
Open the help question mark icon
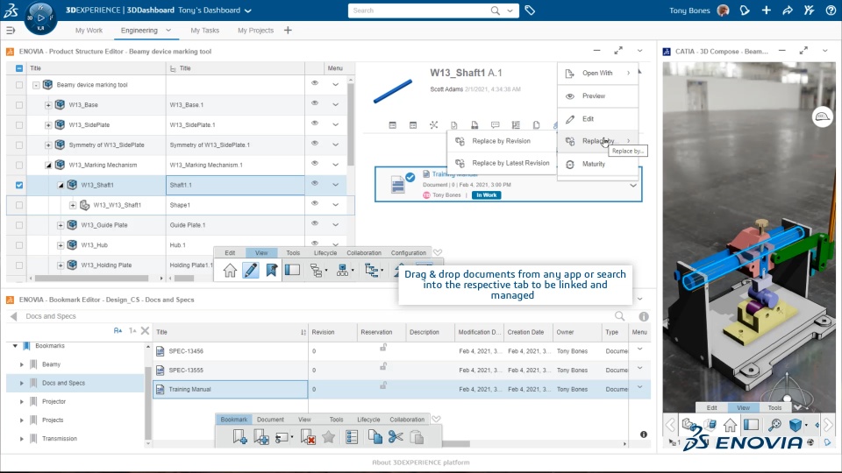pyautogui.click(x=831, y=11)
